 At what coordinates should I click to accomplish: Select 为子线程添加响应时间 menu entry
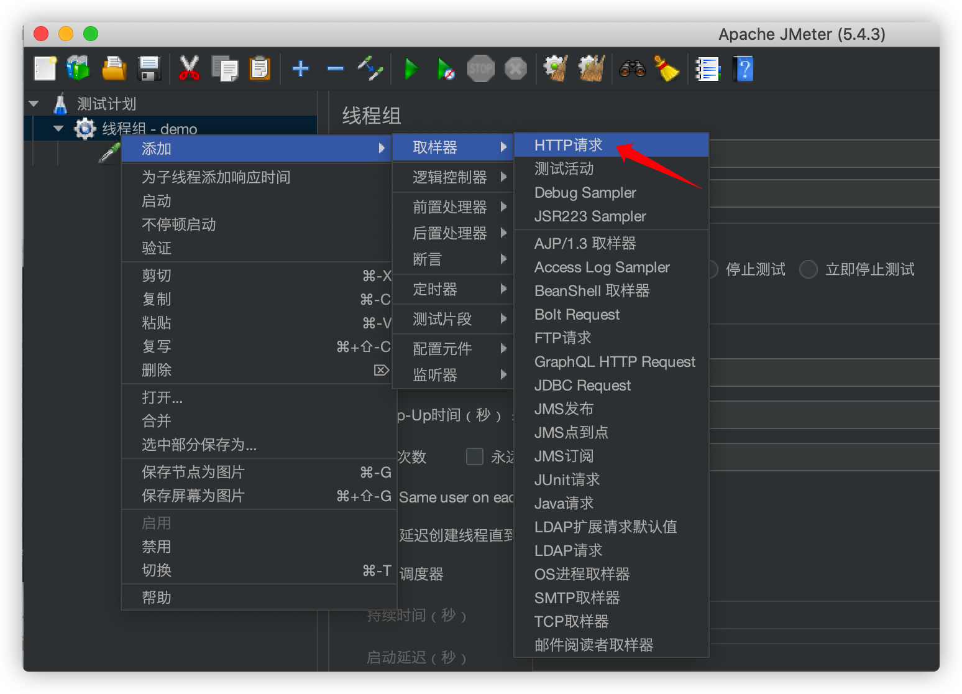pos(256,177)
